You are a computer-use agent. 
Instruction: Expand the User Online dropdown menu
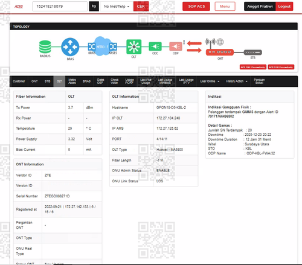point(210,81)
